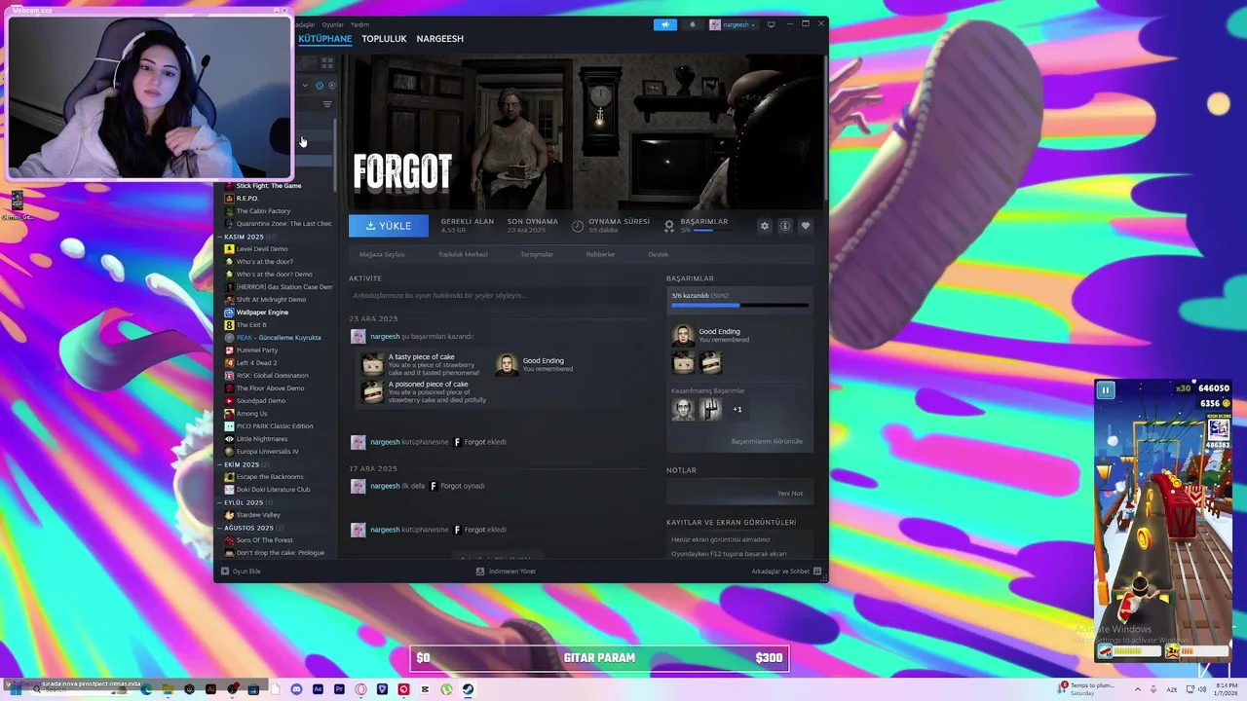Screen dimensions: 1247x701
Task: Collapse the EKİM 2025 group
Action: pos(220,464)
